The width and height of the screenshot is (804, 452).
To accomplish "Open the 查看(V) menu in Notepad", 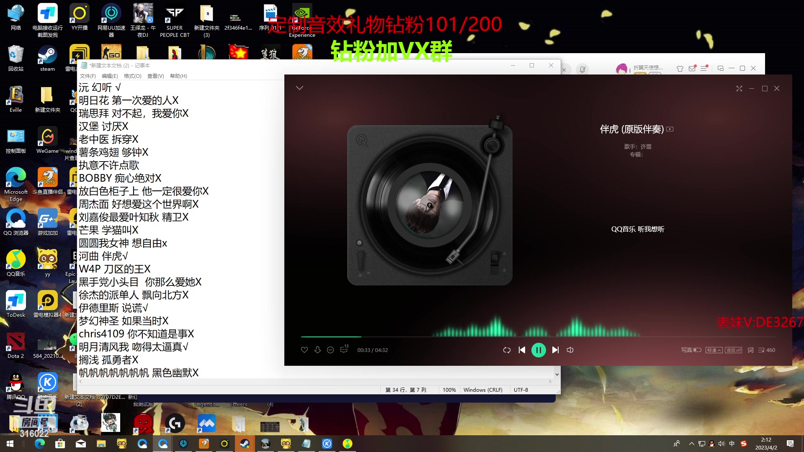I will (x=155, y=76).
